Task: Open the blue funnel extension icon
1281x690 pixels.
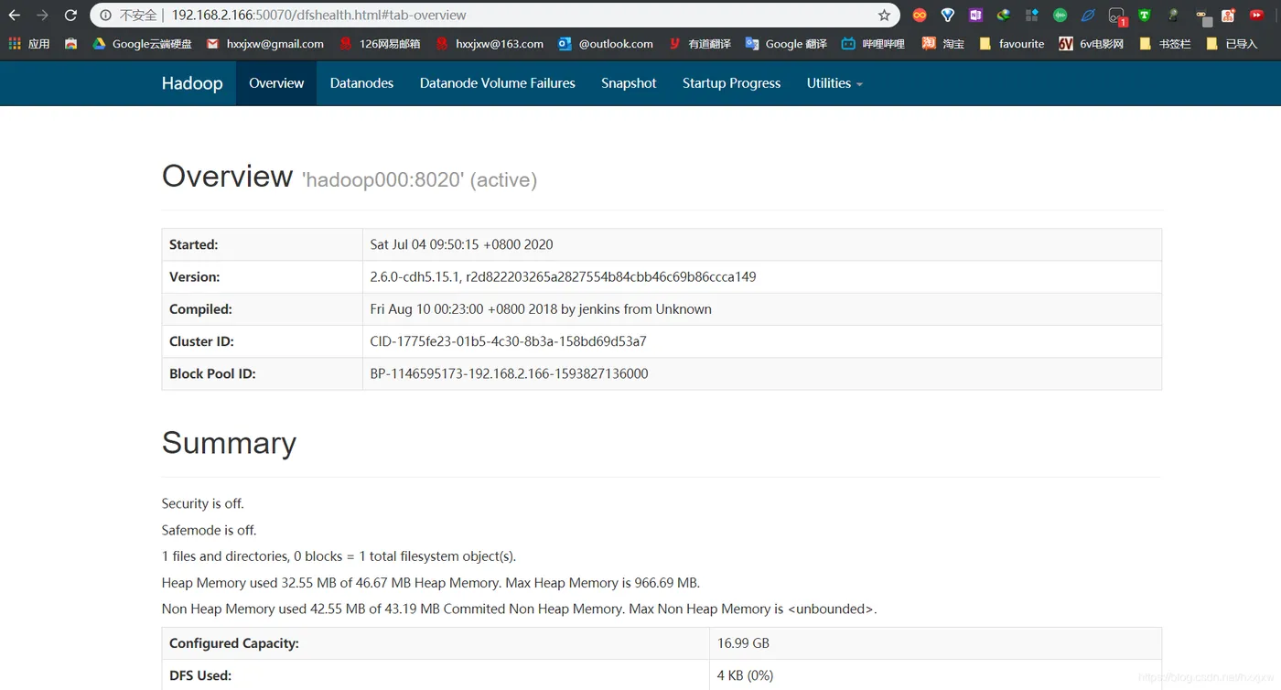Action: point(948,16)
